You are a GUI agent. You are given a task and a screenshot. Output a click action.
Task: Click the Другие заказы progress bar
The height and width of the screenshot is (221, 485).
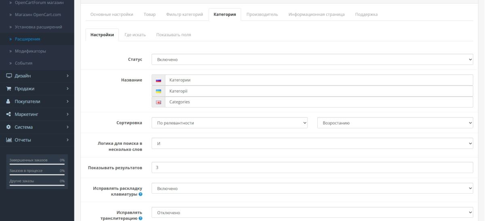[x=37, y=185]
